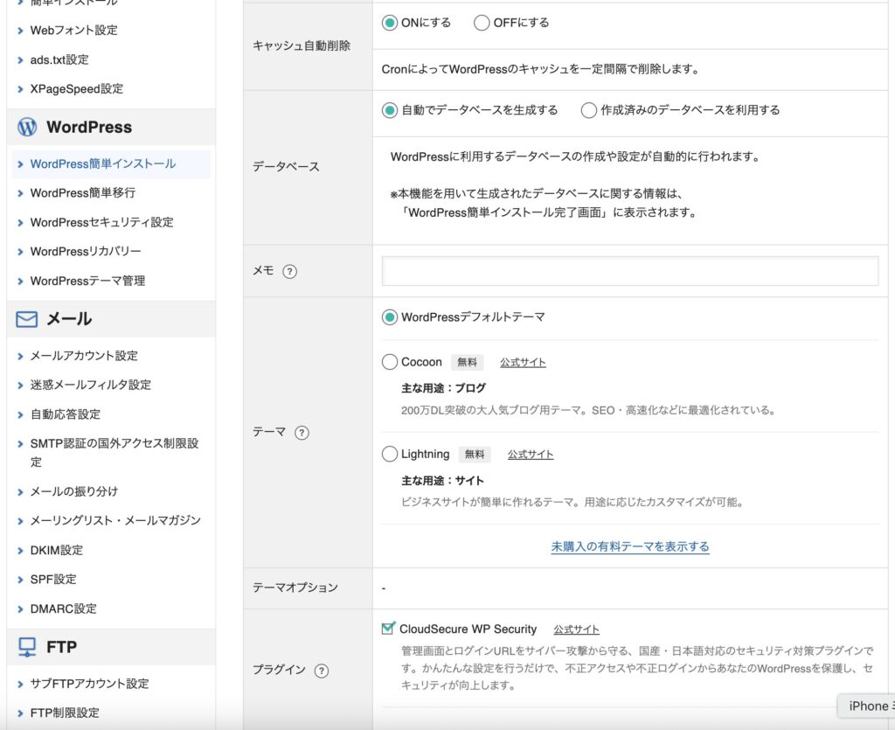
Task: Open WordPressセキュリティ設定 menu item
Action: pyautogui.click(x=101, y=222)
